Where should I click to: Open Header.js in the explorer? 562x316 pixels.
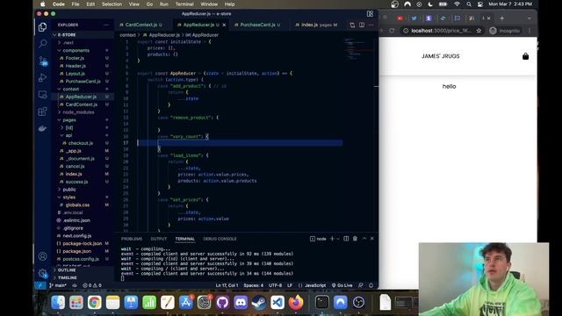pyautogui.click(x=76, y=66)
